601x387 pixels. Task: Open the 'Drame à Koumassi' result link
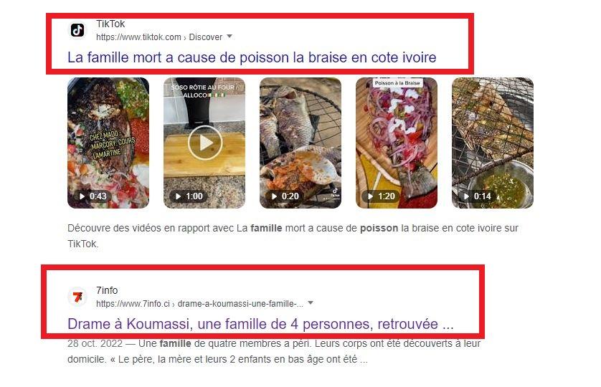[x=260, y=324]
